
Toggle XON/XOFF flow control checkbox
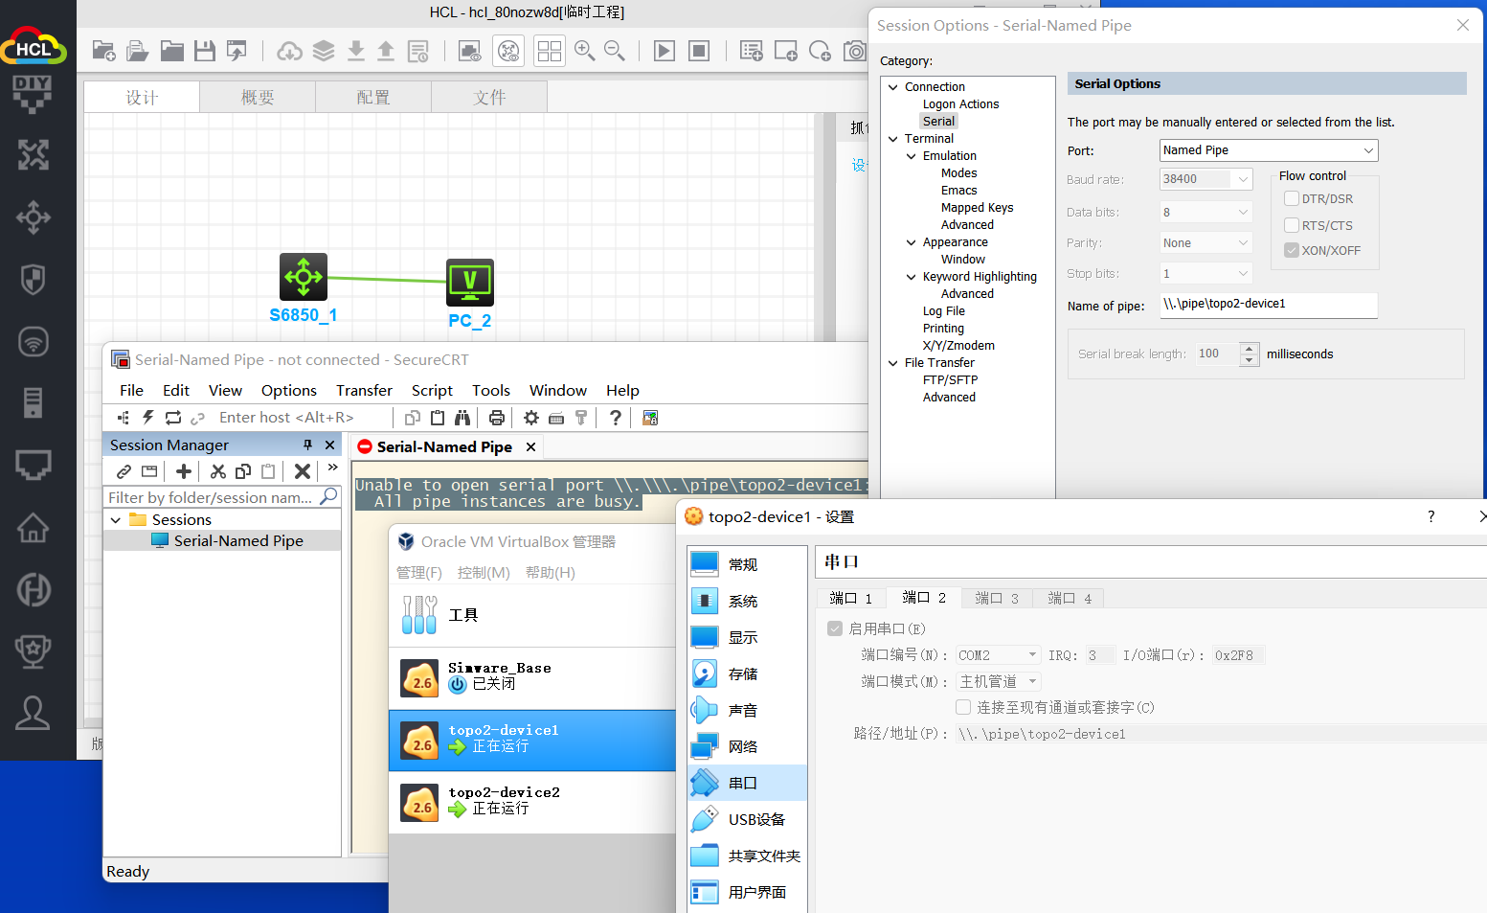tap(1292, 250)
